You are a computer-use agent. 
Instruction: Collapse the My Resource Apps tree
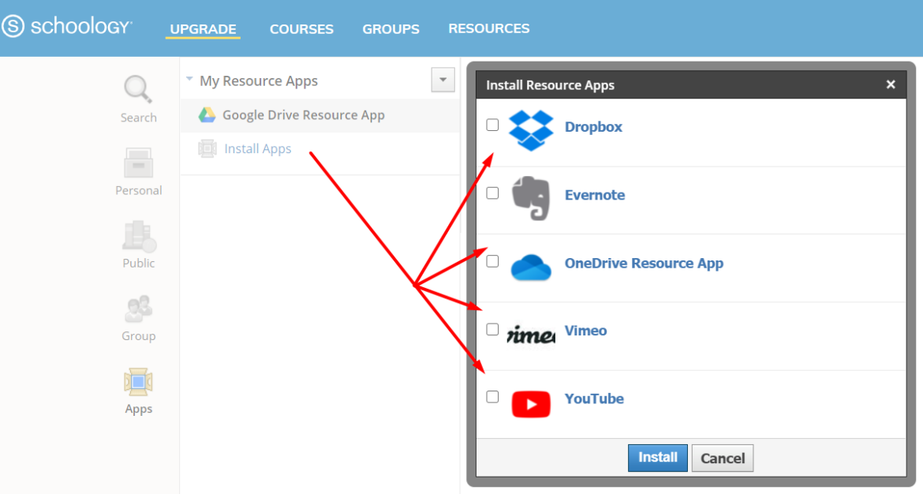pyautogui.click(x=189, y=79)
